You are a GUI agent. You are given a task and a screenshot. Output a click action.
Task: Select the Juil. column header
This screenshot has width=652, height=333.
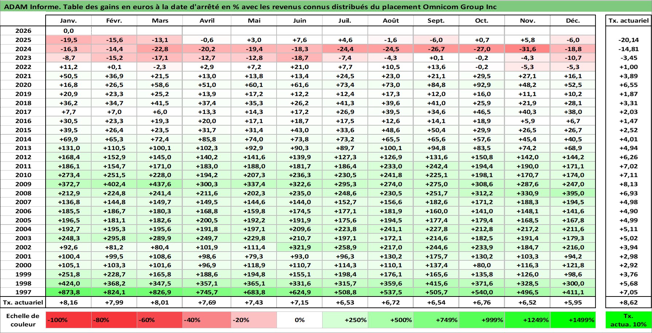pos(345,20)
